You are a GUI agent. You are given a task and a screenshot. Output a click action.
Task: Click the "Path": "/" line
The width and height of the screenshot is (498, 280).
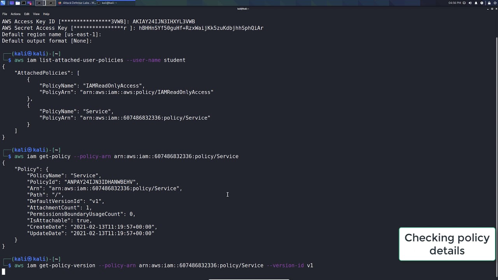point(46,195)
